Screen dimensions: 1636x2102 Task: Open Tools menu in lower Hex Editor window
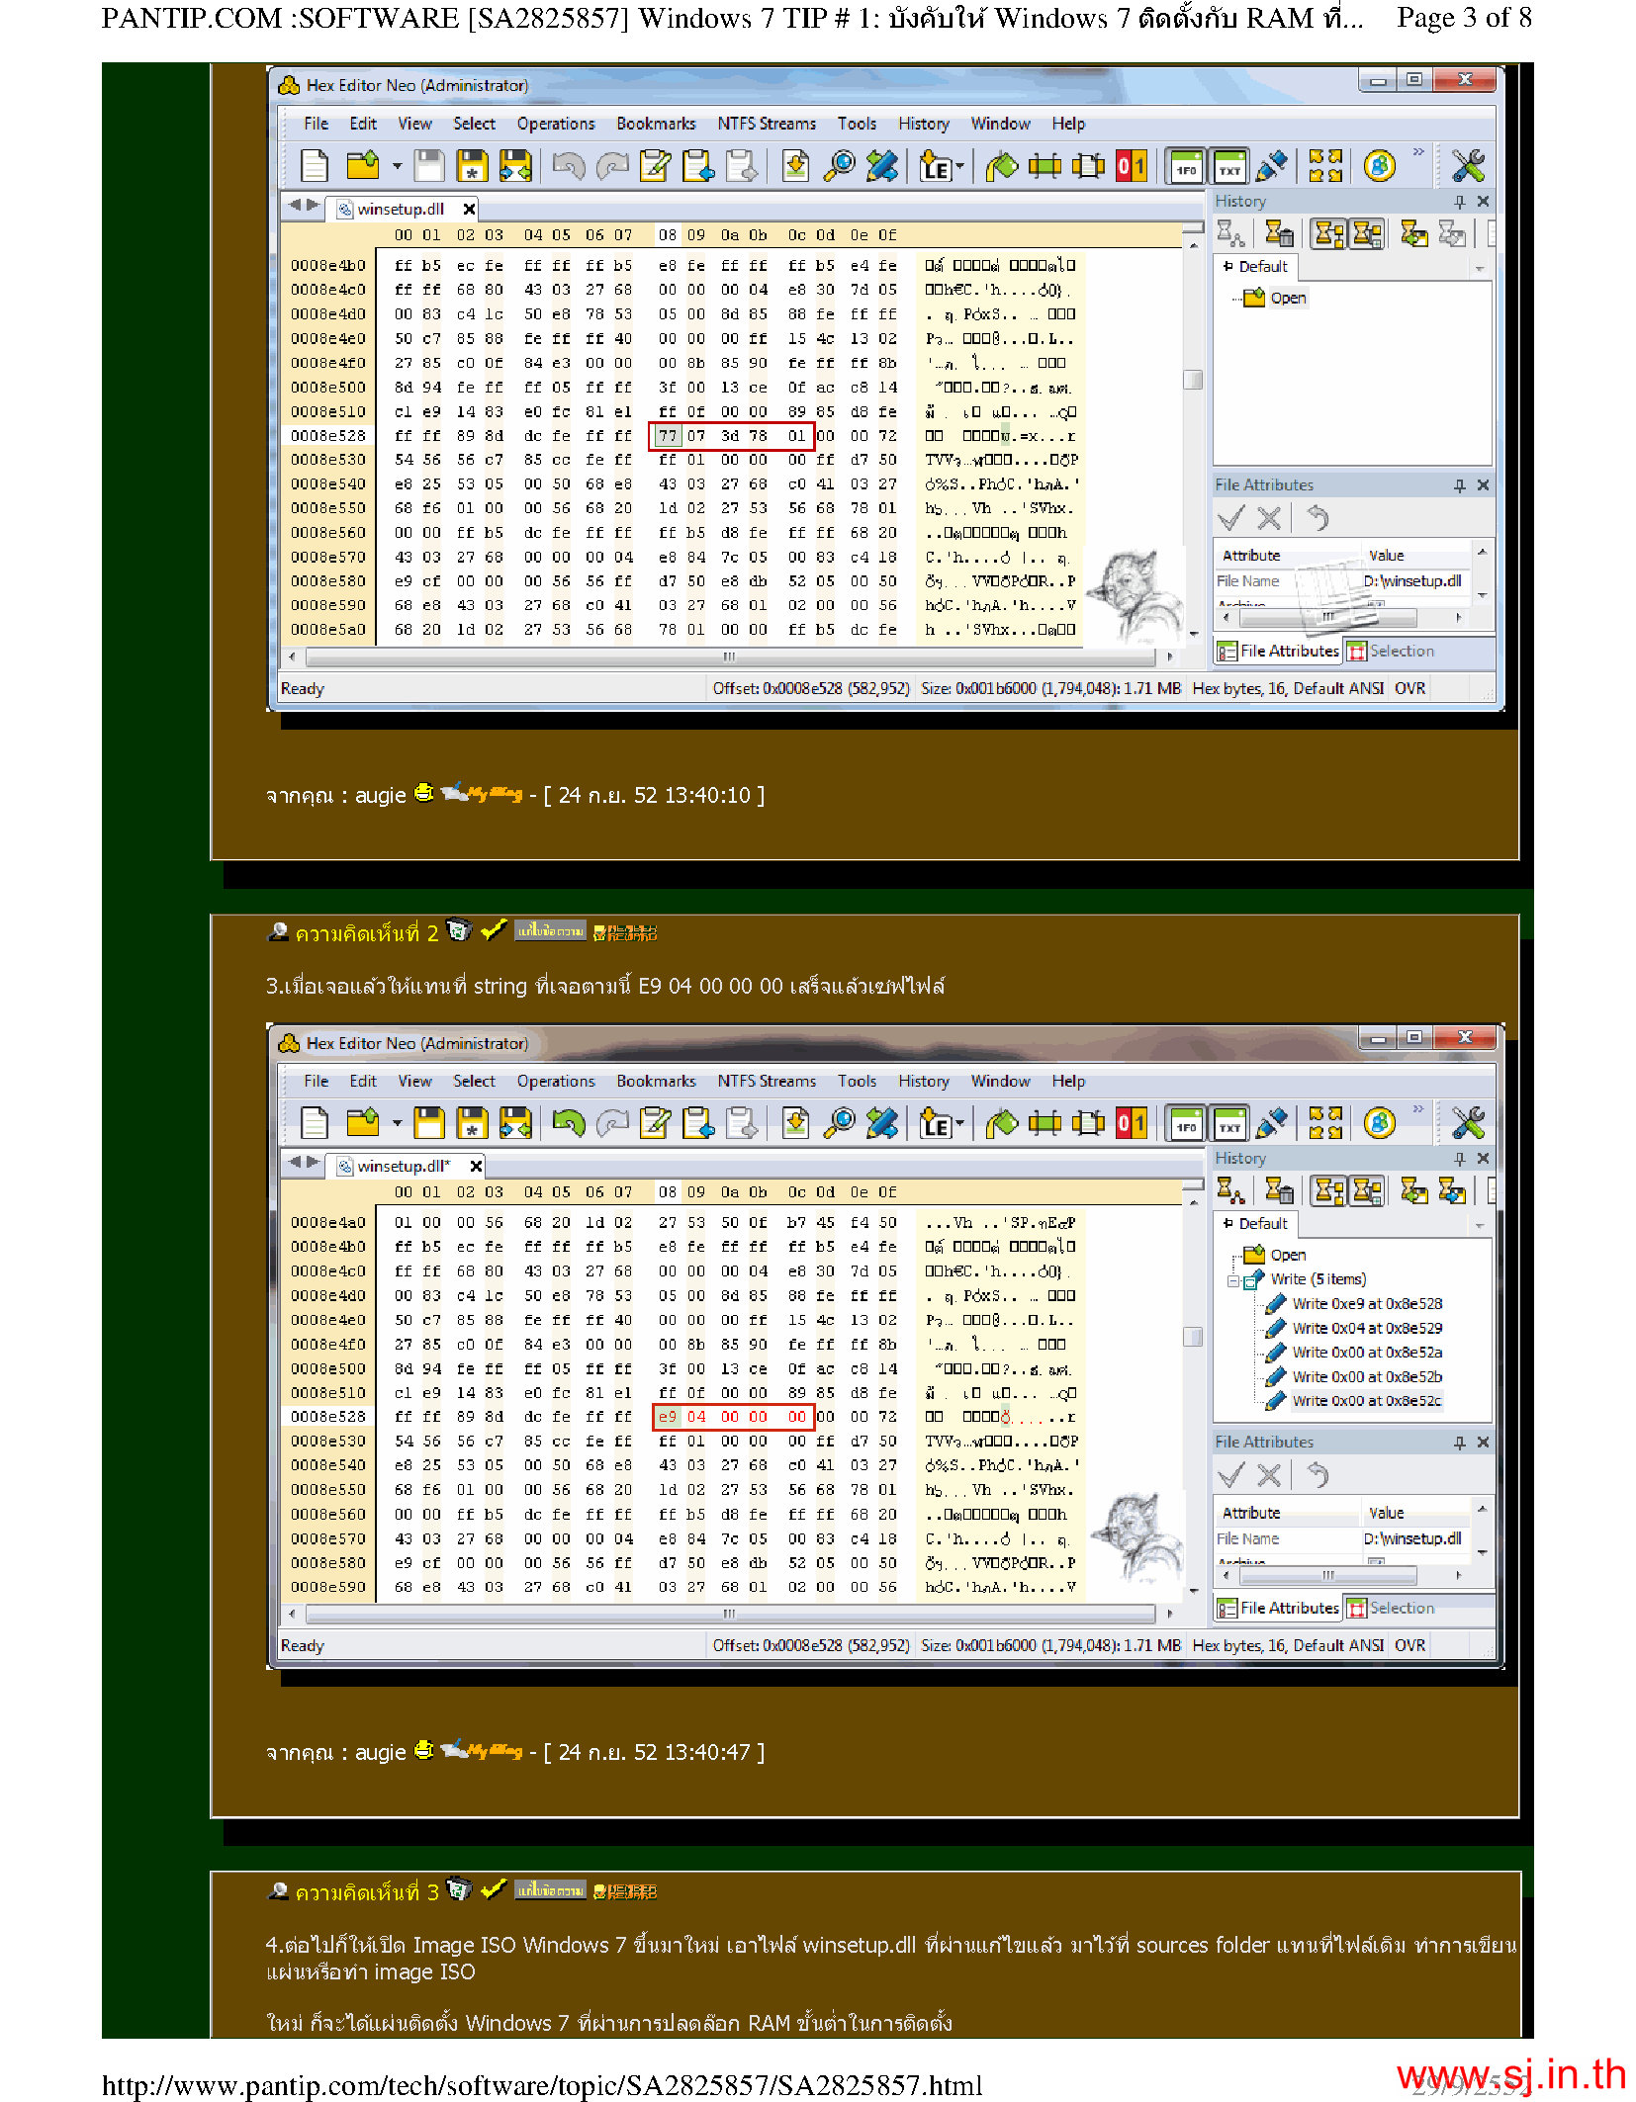(857, 1081)
